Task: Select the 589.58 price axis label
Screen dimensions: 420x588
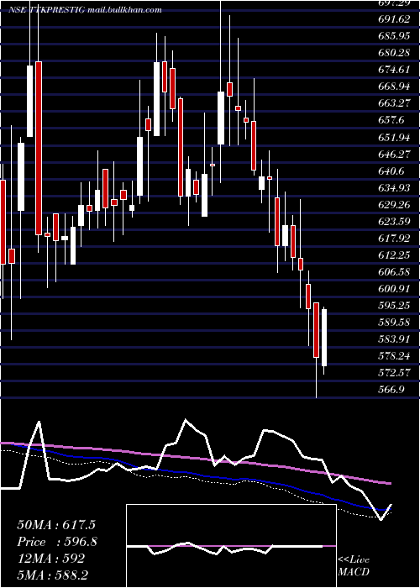Action: click(x=394, y=323)
